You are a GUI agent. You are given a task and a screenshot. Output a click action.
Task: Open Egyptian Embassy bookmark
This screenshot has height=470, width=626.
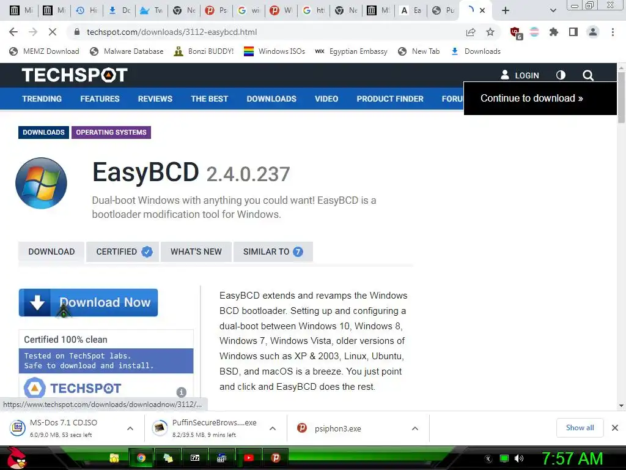351,51
